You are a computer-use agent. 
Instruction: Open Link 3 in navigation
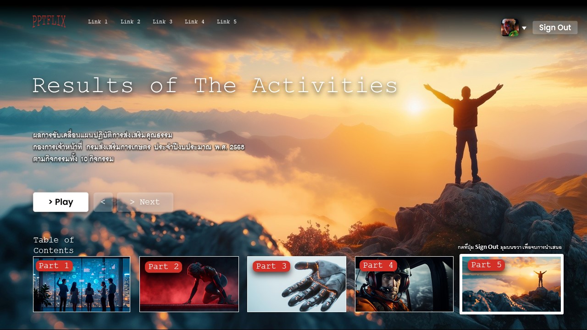point(162,22)
